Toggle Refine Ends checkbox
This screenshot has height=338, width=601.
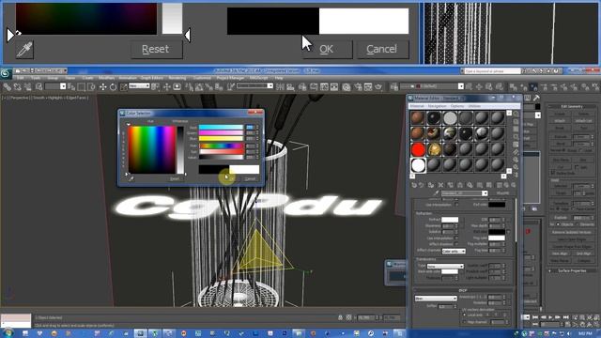tap(553, 173)
